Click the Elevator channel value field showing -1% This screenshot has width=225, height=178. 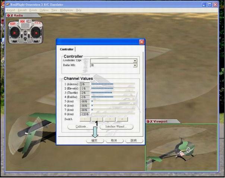tap(85, 89)
